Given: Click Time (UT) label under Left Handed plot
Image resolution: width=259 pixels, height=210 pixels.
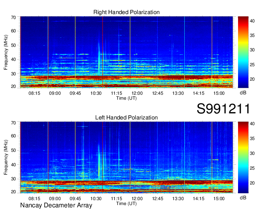Looking at the screenshot, I should (x=126, y=204).
